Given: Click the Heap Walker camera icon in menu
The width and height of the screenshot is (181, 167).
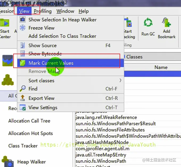Looking at the screenshot, I should (x=23, y=19).
